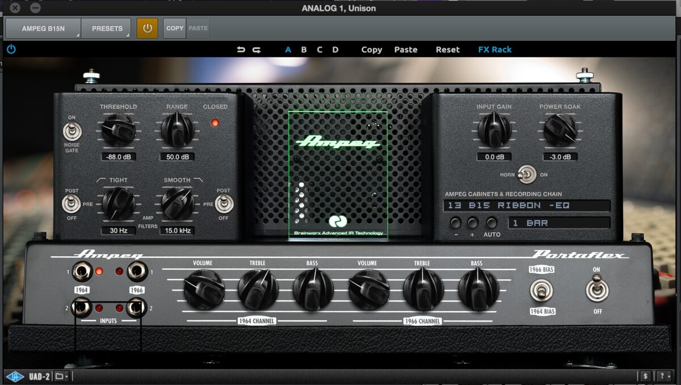The width and height of the screenshot is (681, 385).
Task: Click the 1964 CHANNEL VOLUME knob
Action: coord(204,290)
